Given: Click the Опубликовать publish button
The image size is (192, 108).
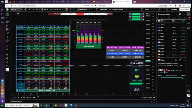Looking at the screenshot, I should tap(185, 9).
